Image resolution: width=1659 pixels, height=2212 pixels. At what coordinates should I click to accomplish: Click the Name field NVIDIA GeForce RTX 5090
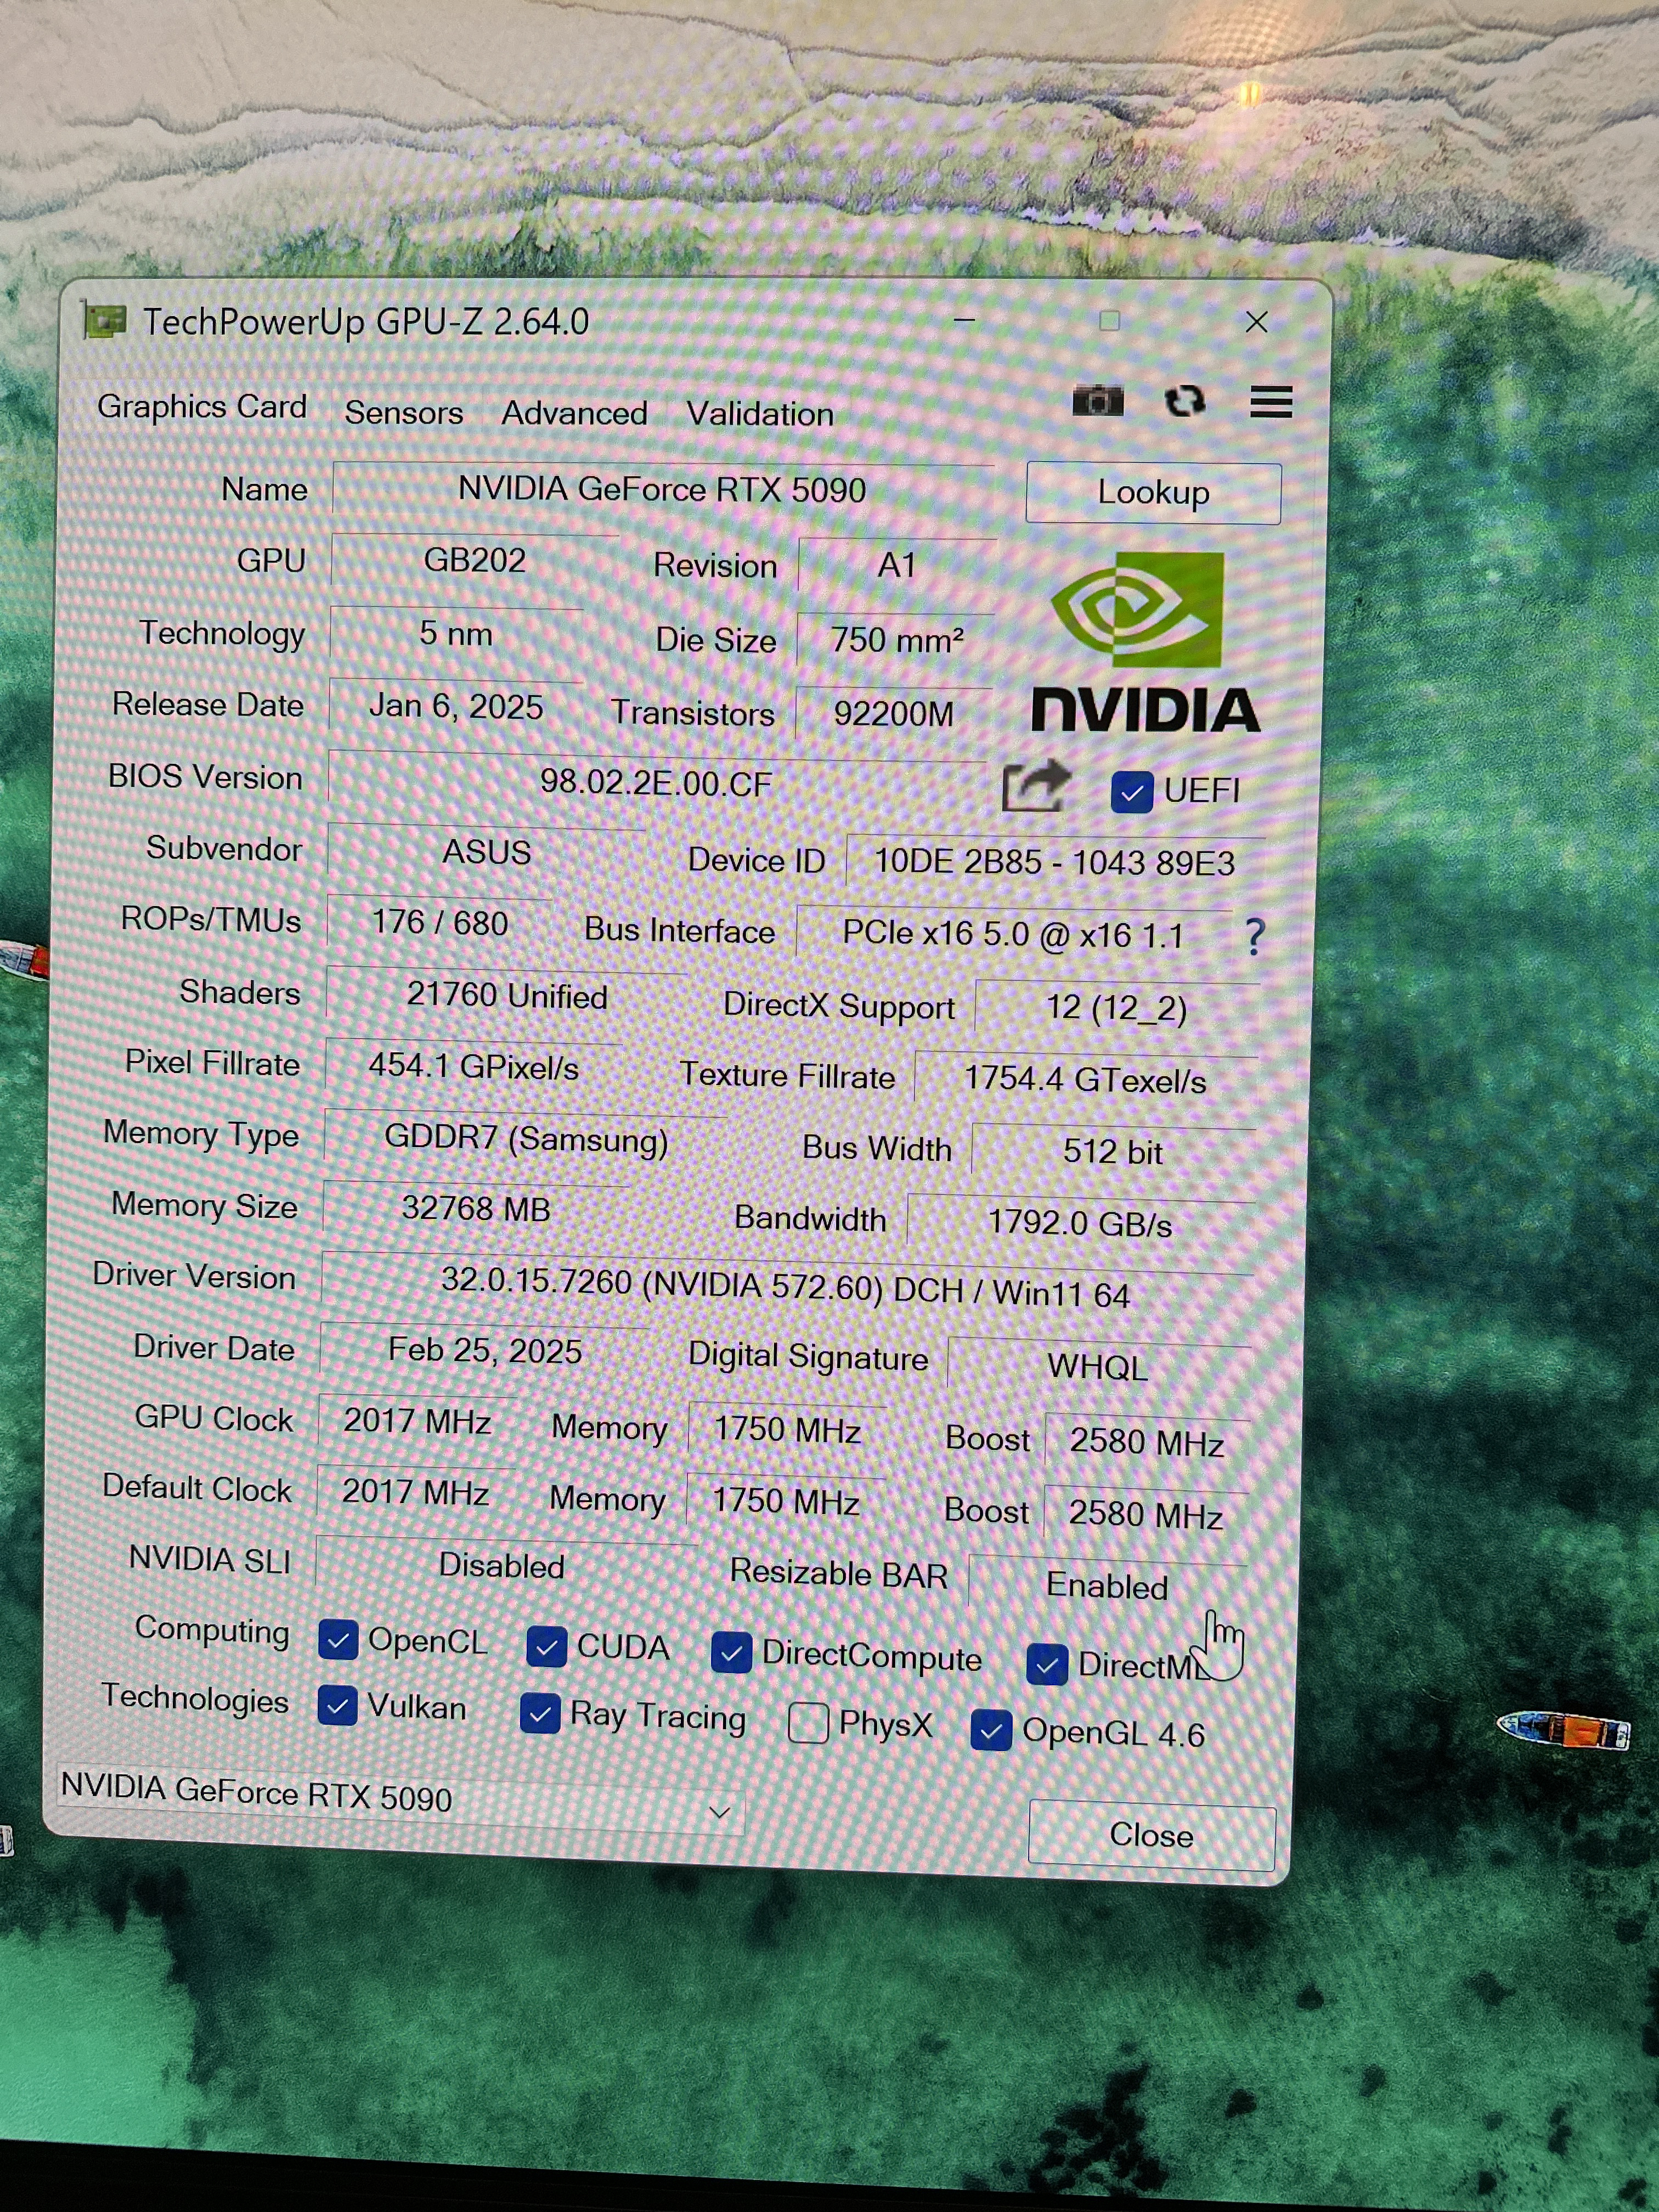coord(662,489)
